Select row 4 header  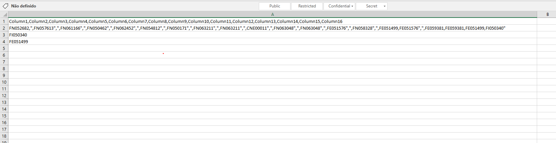4,41
